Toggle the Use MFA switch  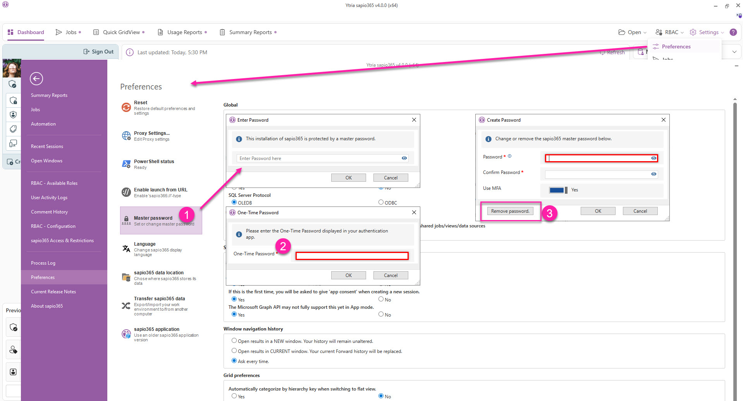click(558, 190)
